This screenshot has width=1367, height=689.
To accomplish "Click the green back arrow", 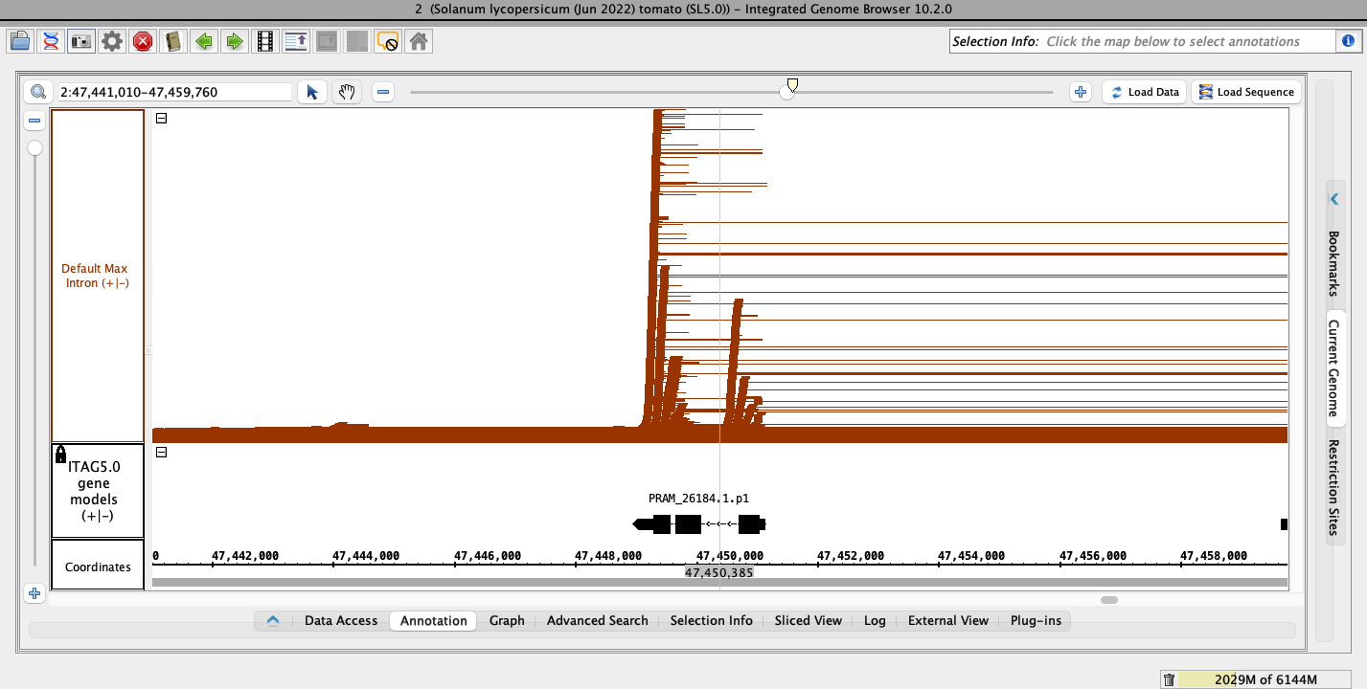I will point(203,41).
